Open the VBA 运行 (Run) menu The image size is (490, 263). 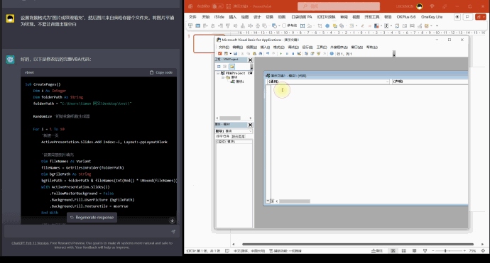(307, 47)
